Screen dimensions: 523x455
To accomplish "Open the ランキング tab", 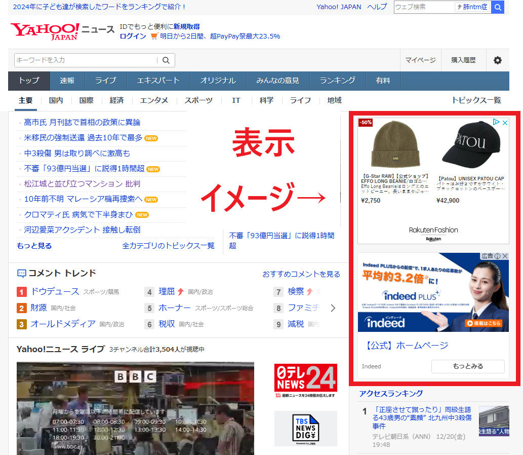I will [x=338, y=81].
